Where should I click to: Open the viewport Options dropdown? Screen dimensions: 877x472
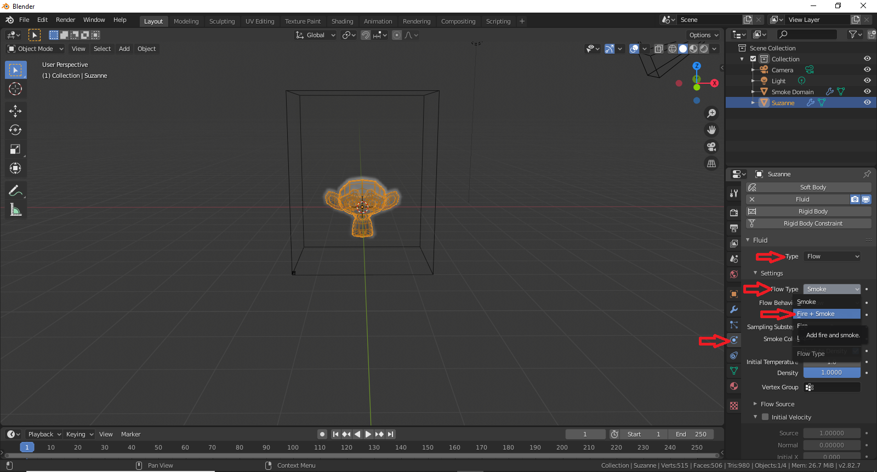click(704, 35)
